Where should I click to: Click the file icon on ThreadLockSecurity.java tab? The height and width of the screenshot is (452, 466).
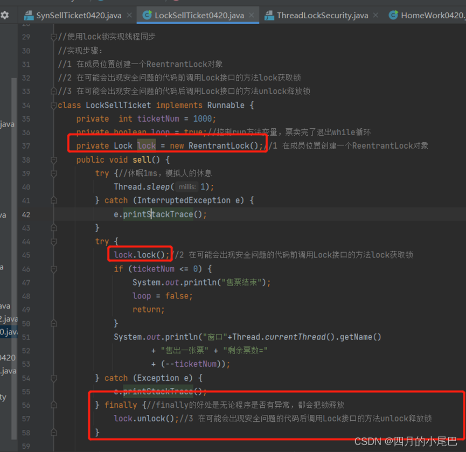tap(269, 16)
